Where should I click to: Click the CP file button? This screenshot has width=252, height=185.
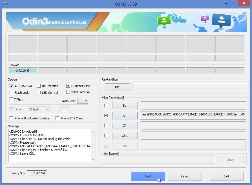(125, 126)
